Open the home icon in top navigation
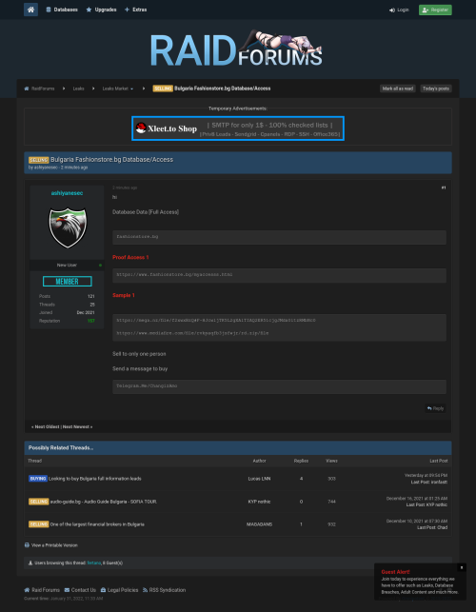Viewport: 476px width, 612px height. click(x=30, y=10)
